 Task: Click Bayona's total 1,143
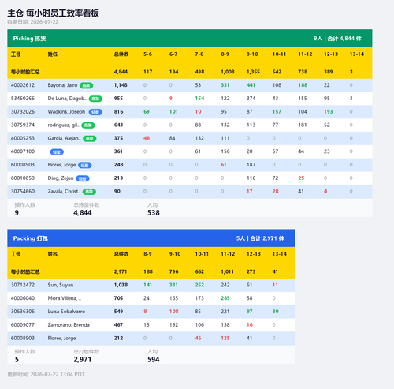(121, 85)
